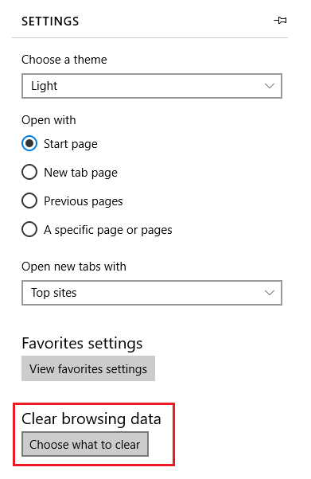The width and height of the screenshot is (311, 479).
Task: Click the 'A specific page or pages' text
Action: click(108, 230)
